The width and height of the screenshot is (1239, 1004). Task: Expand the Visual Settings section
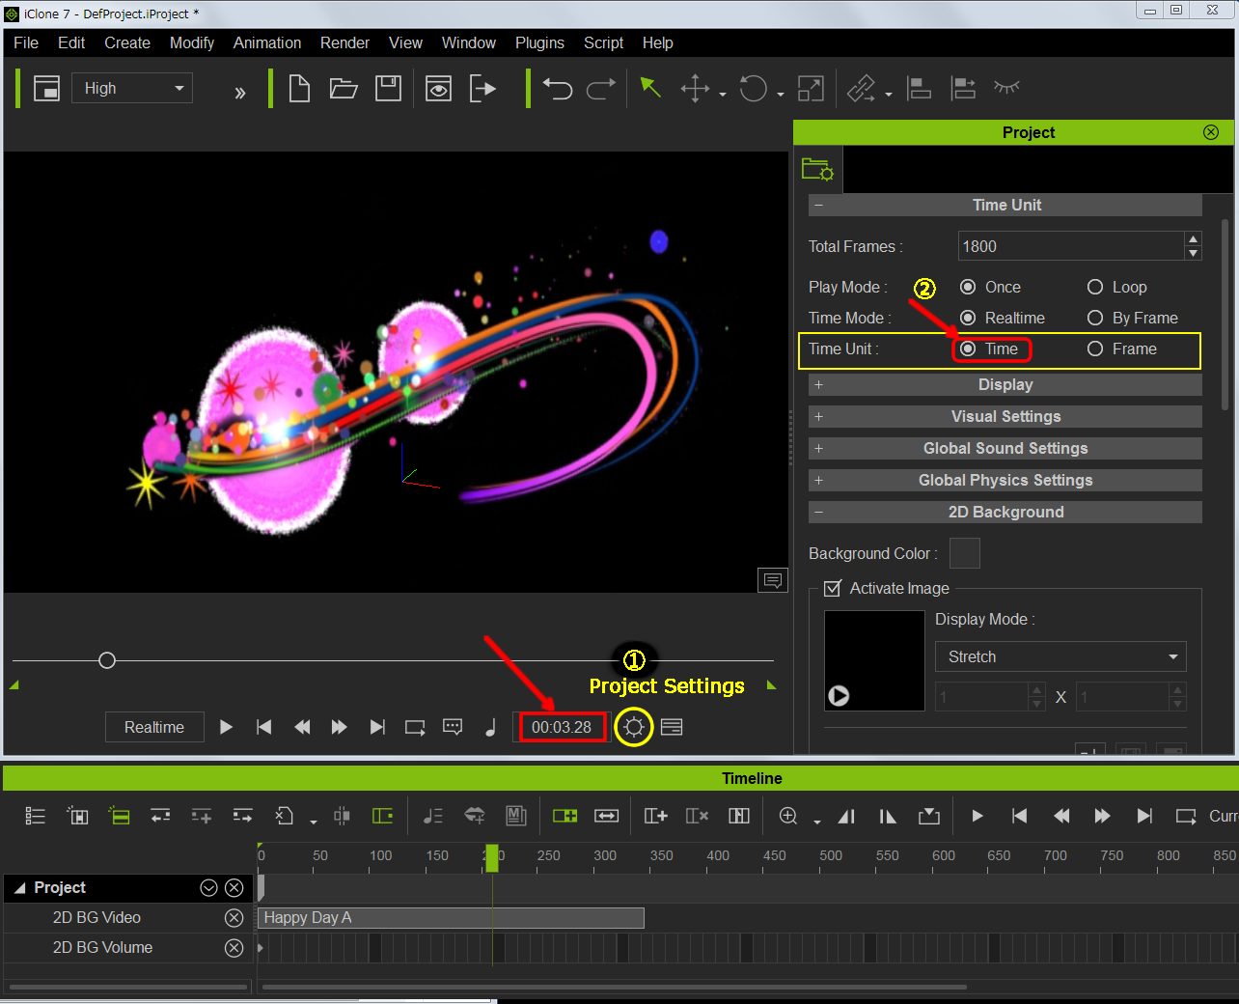pyautogui.click(x=1005, y=416)
